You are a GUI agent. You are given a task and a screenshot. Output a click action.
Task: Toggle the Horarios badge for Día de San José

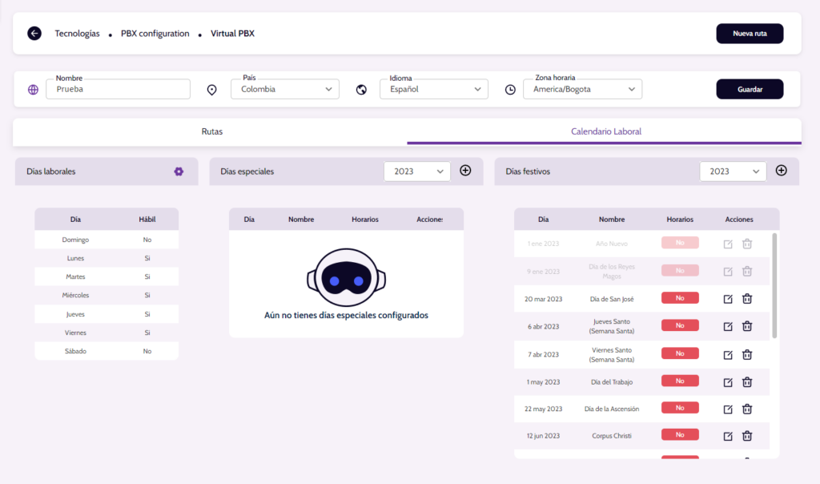680,298
